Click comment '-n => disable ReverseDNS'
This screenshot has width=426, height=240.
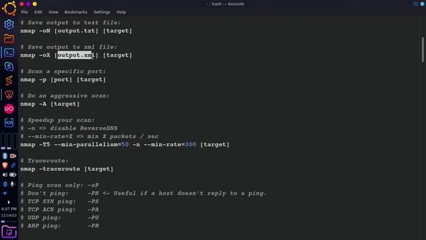point(69,128)
